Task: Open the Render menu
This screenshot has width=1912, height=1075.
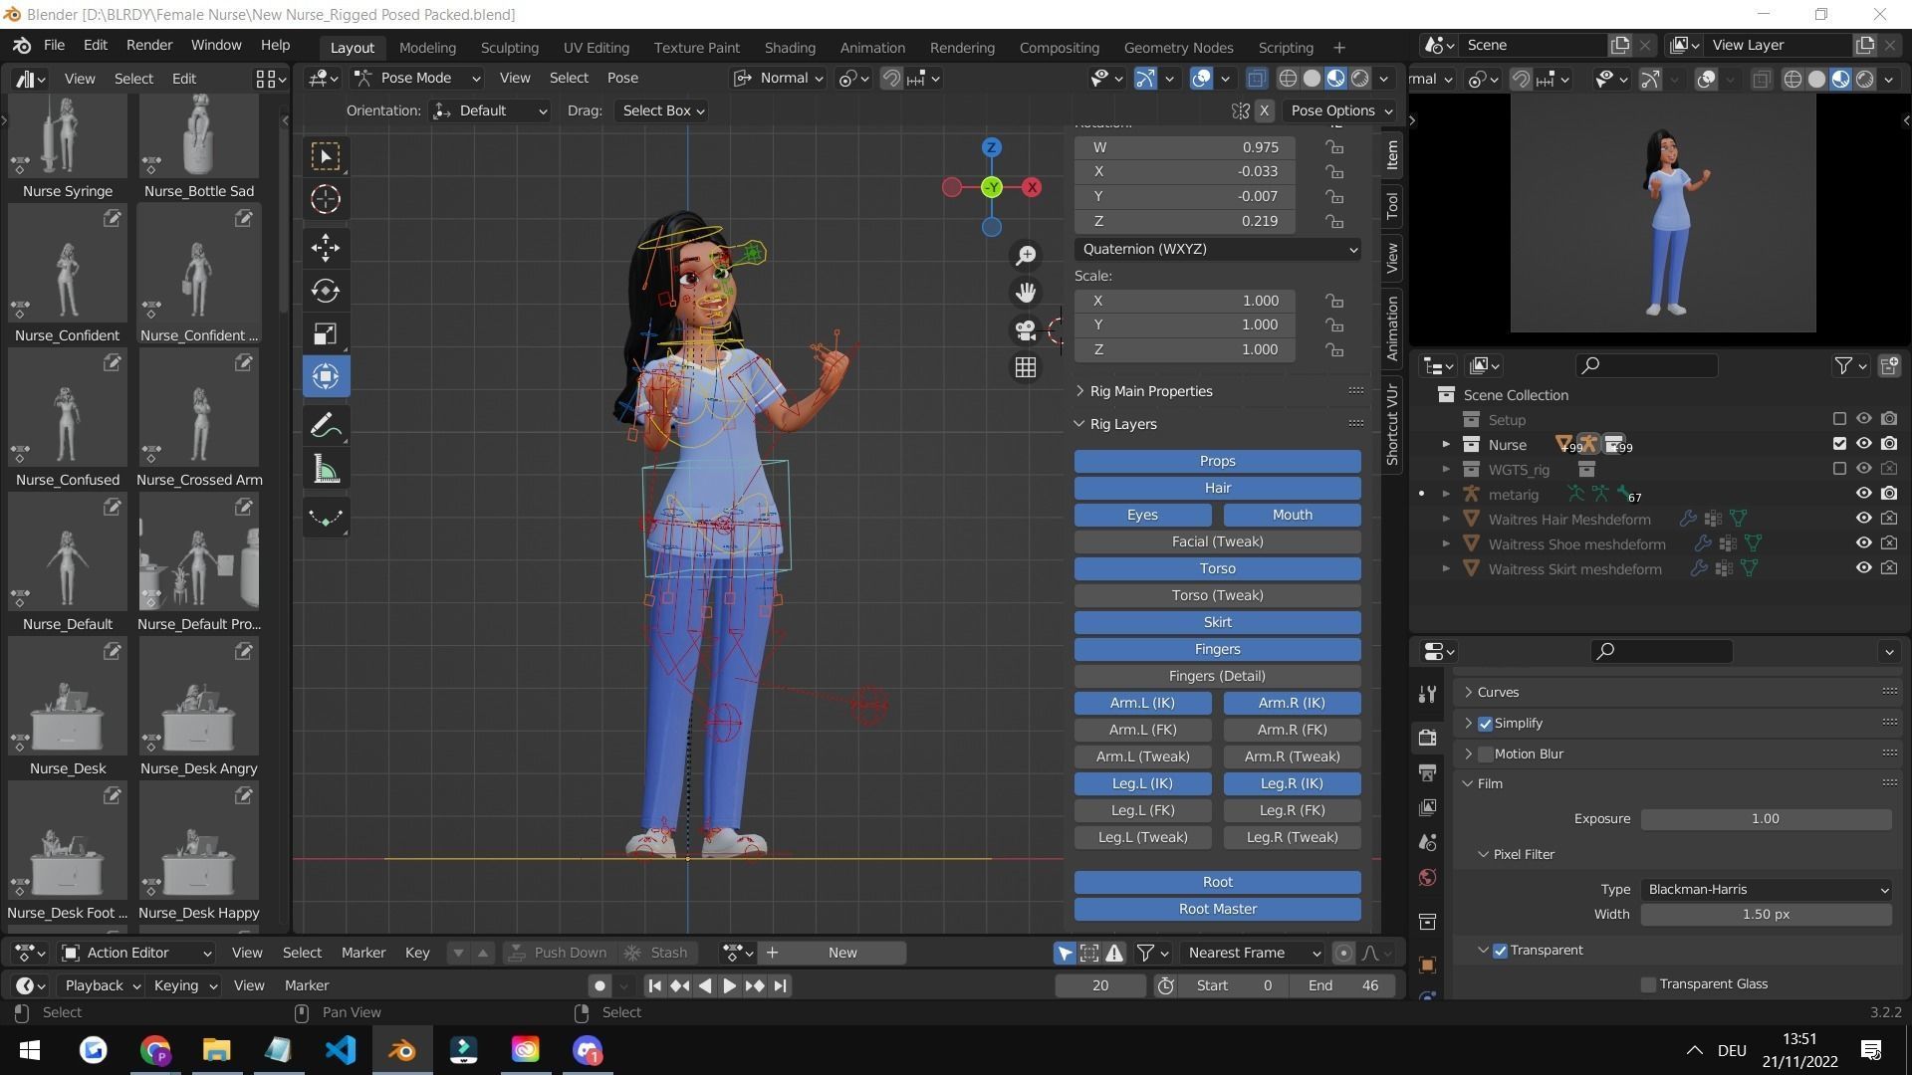Action: pos(149,45)
